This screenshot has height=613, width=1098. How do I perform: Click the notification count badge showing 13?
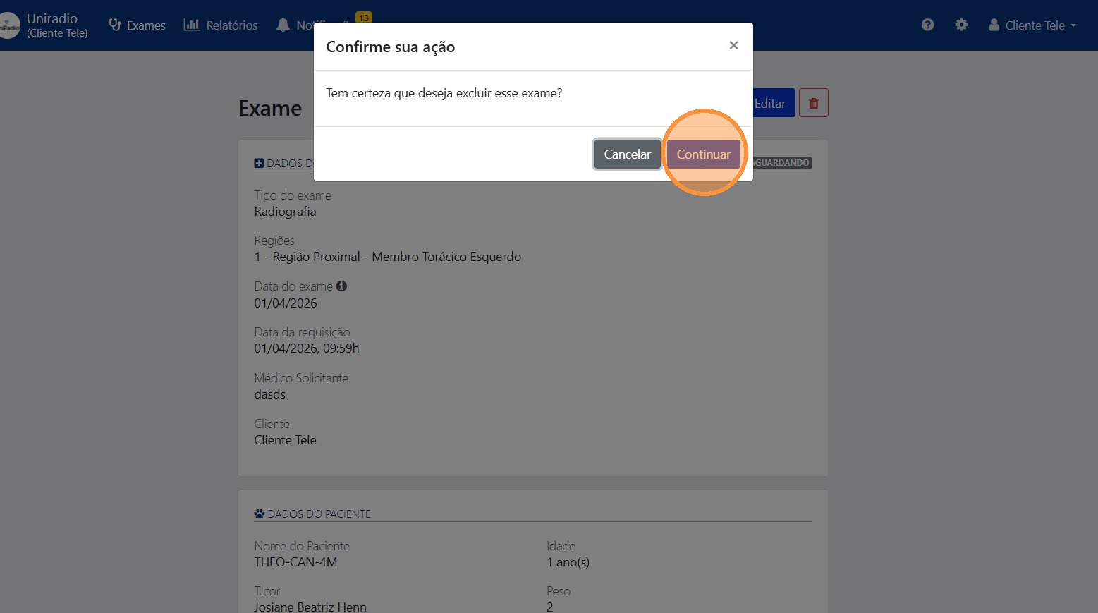pyautogui.click(x=362, y=18)
